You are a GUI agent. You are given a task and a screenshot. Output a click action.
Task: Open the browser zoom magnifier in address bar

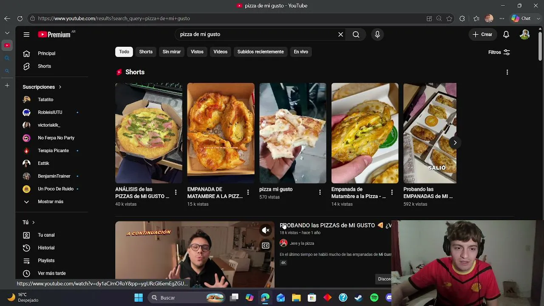pyautogui.click(x=439, y=18)
